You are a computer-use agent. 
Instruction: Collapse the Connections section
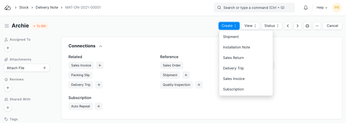(101, 46)
